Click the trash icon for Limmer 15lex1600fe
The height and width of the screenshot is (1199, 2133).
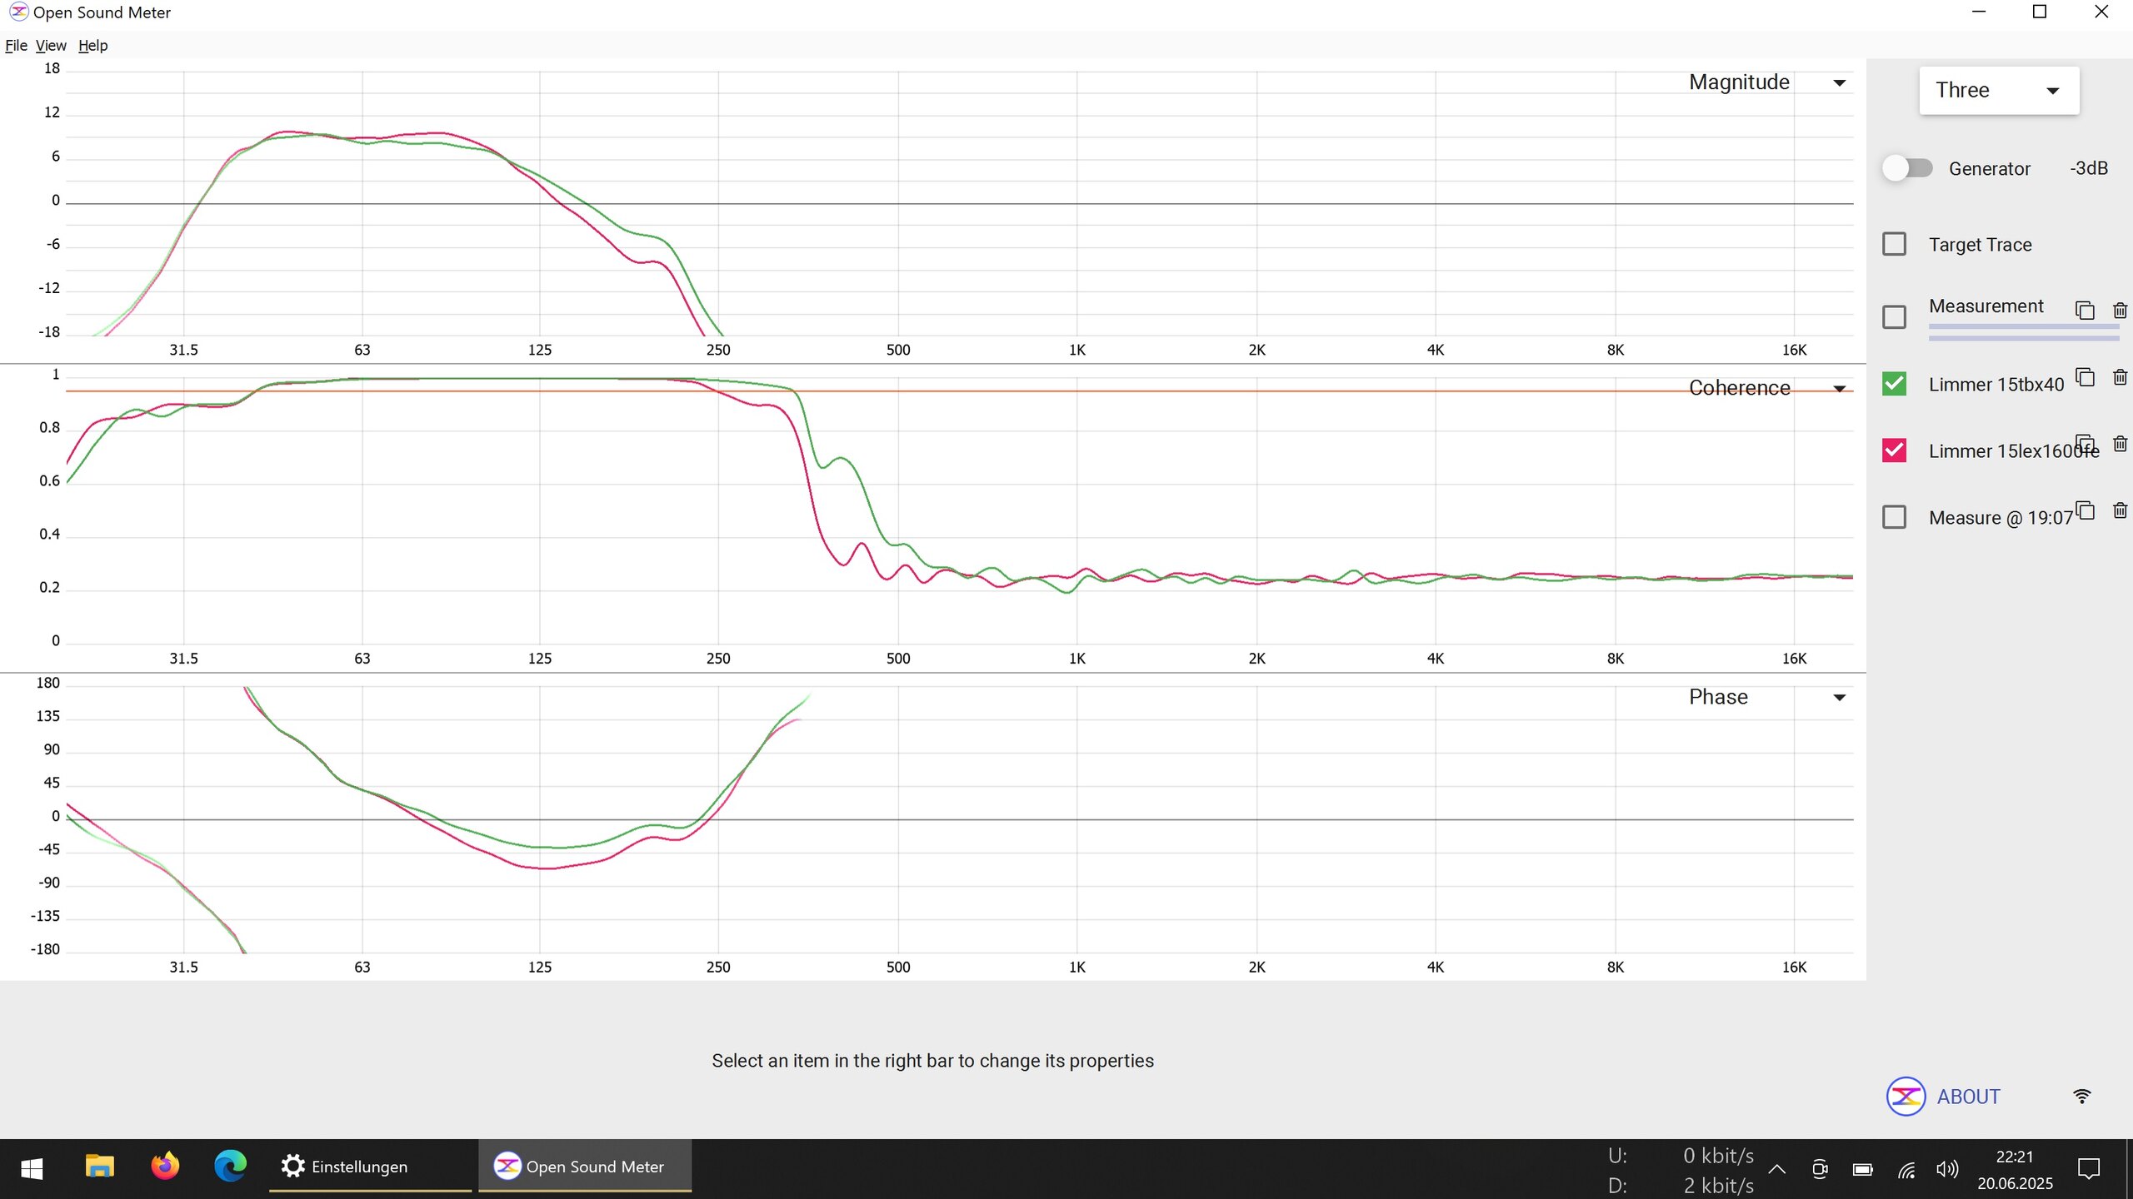click(2121, 444)
